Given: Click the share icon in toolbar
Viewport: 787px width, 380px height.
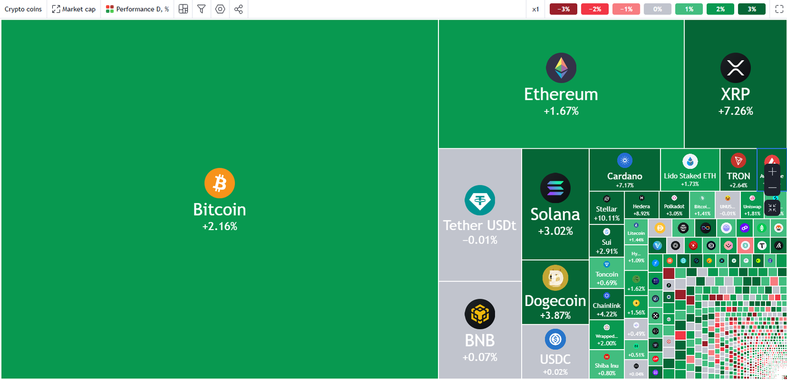Looking at the screenshot, I should tap(238, 9).
